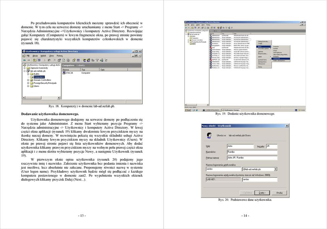Choose Komputer in Rys. 19 Nowy submenu
327x229 pixels.
point(280,47)
